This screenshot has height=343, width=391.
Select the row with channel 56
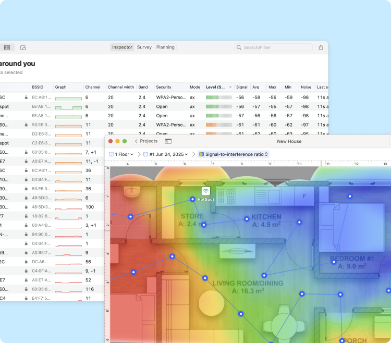[52, 262]
